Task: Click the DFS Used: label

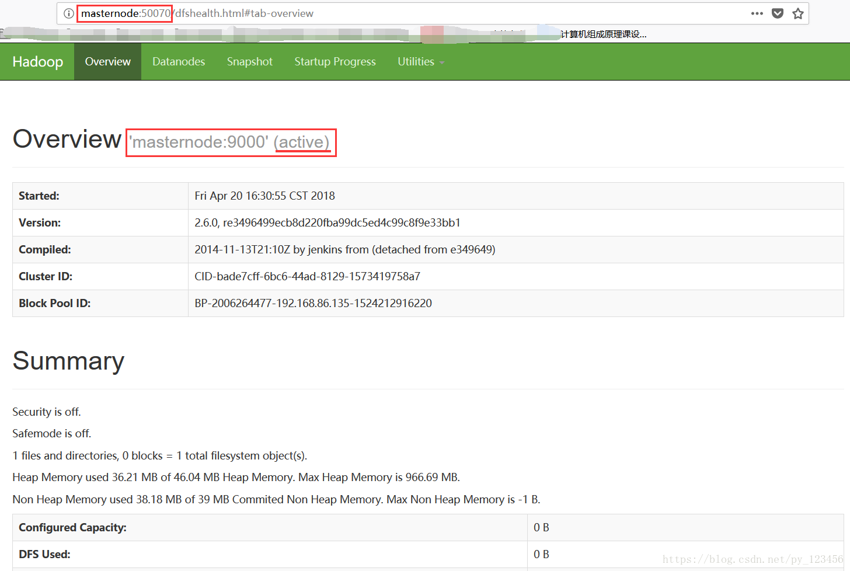Action: pyautogui.click(x=44, y=555)
